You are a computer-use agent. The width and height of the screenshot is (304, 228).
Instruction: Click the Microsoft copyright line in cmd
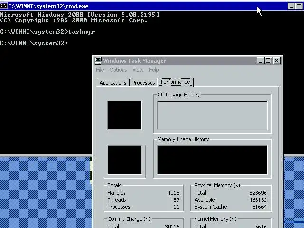click(x=74, y=20)
